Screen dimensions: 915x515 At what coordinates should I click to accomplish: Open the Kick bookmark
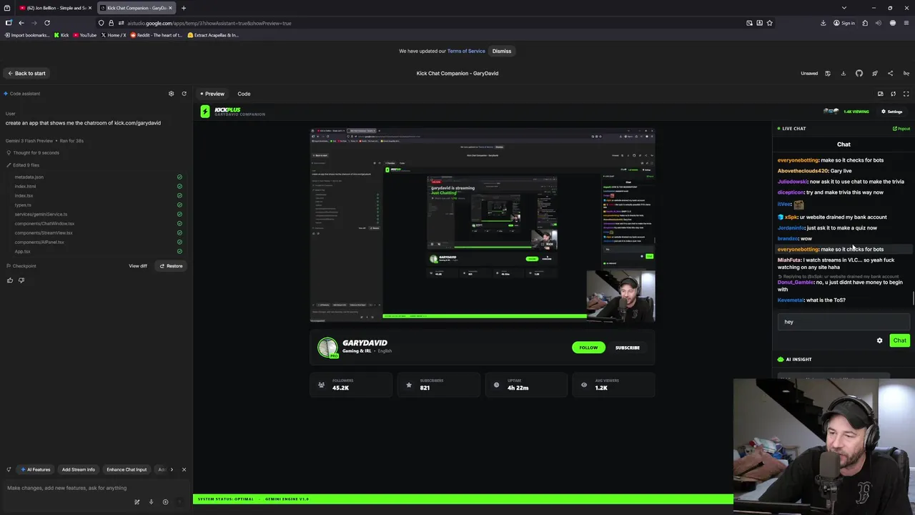coord(61,35)
